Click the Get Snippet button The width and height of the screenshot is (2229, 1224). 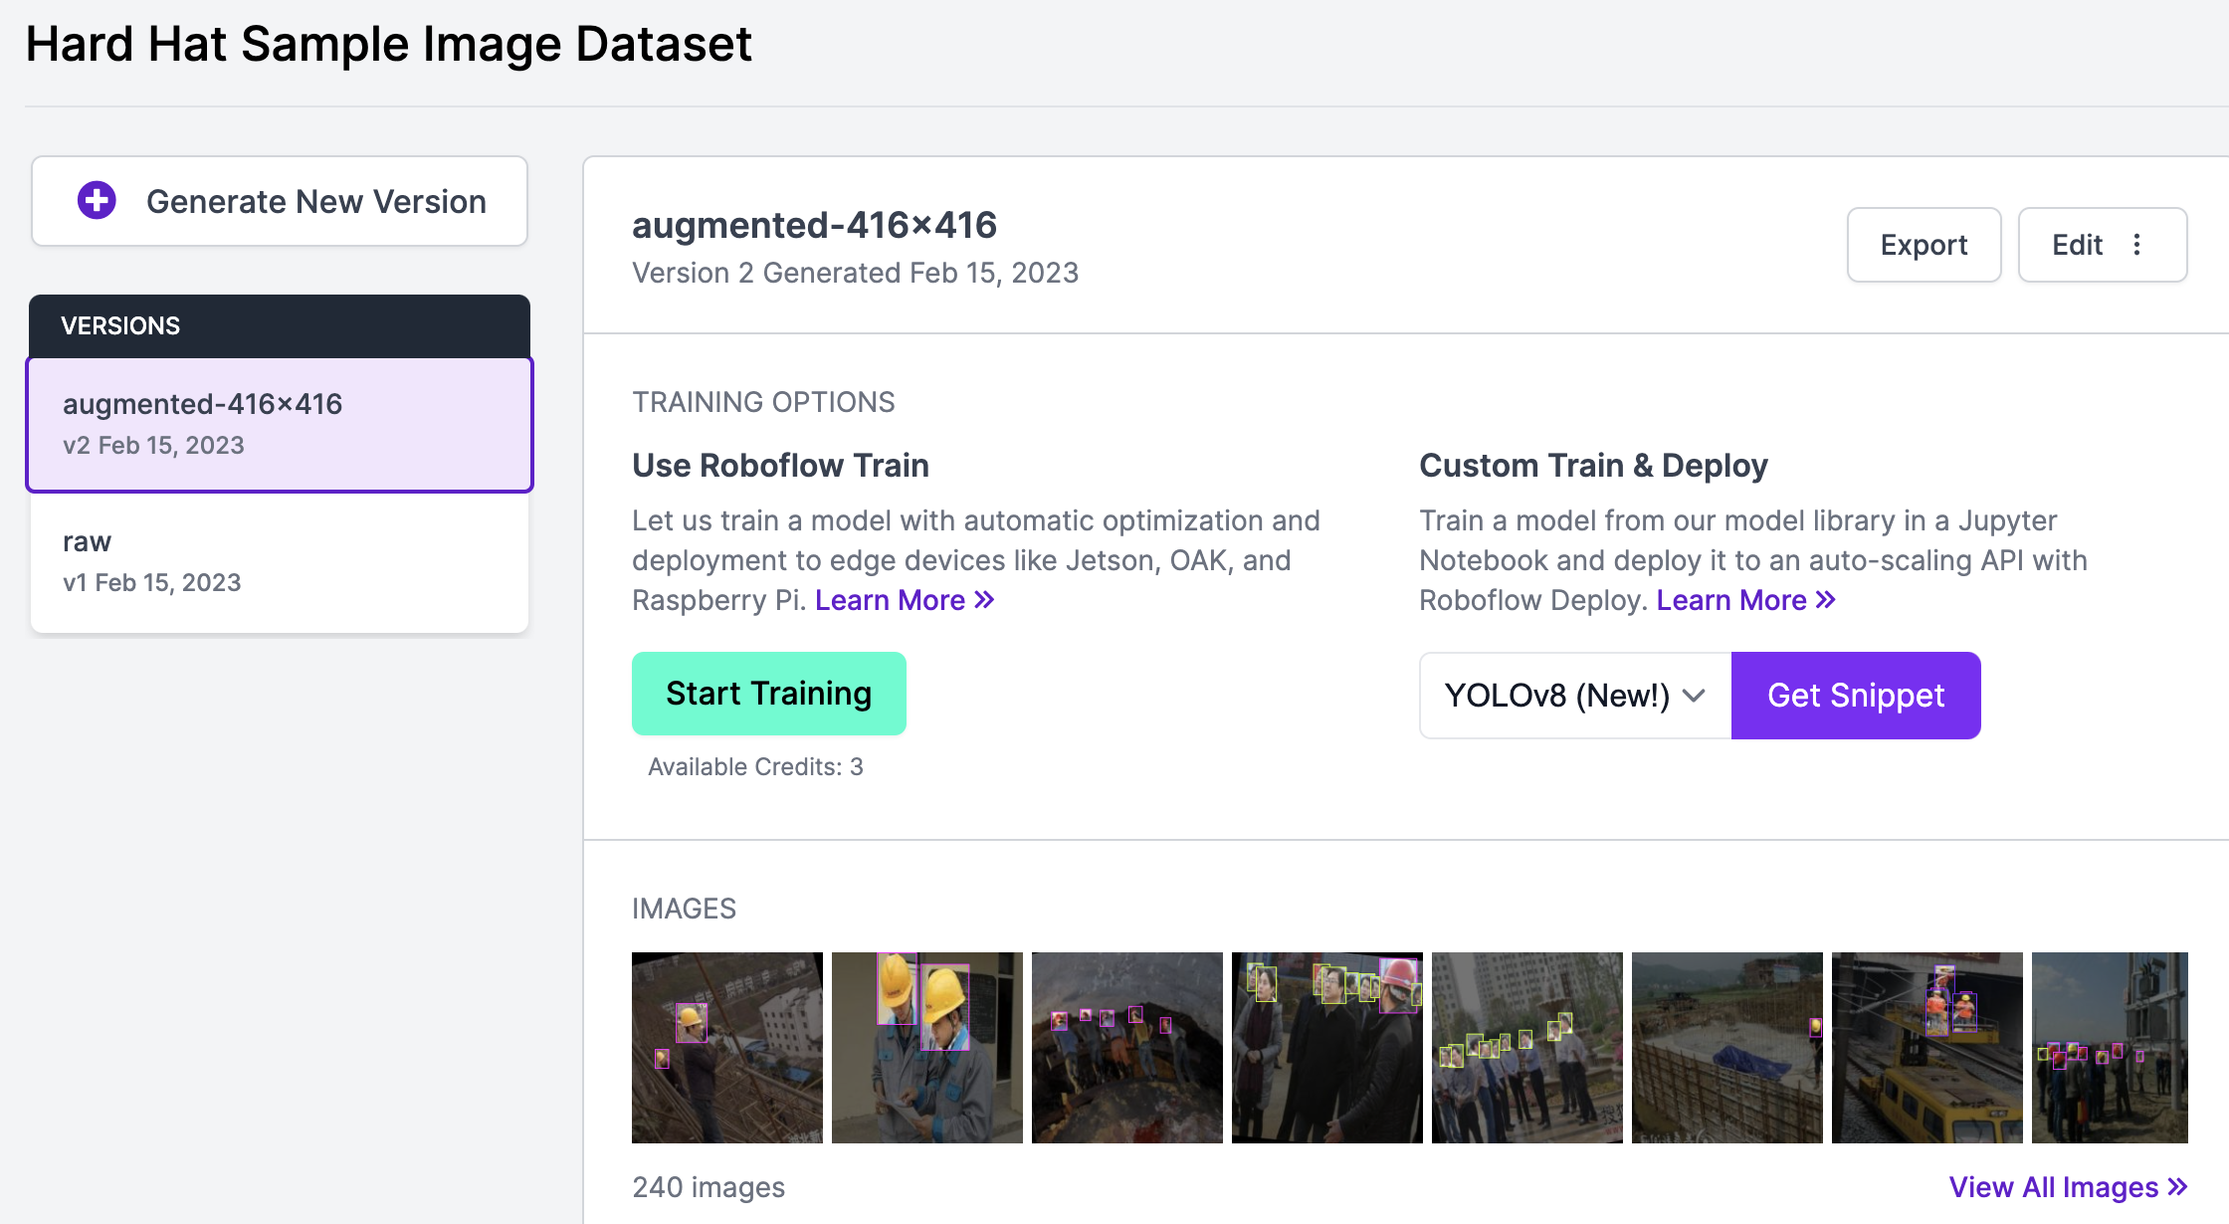pos(1855,696)
